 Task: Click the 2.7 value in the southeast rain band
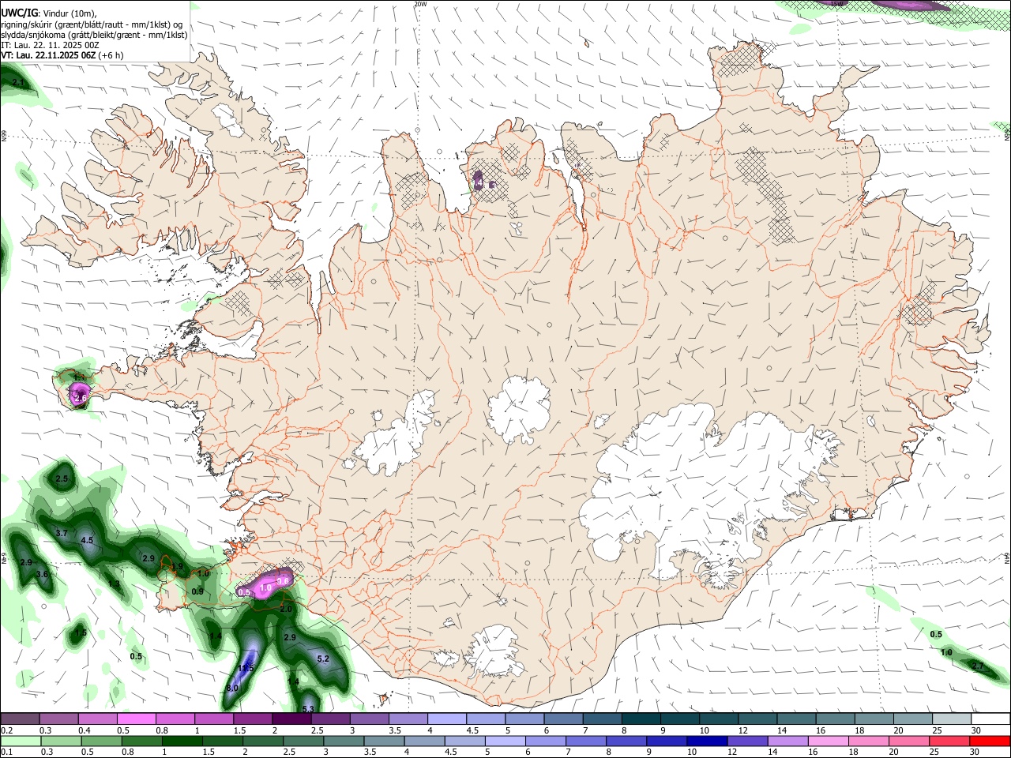coord(978,666)
